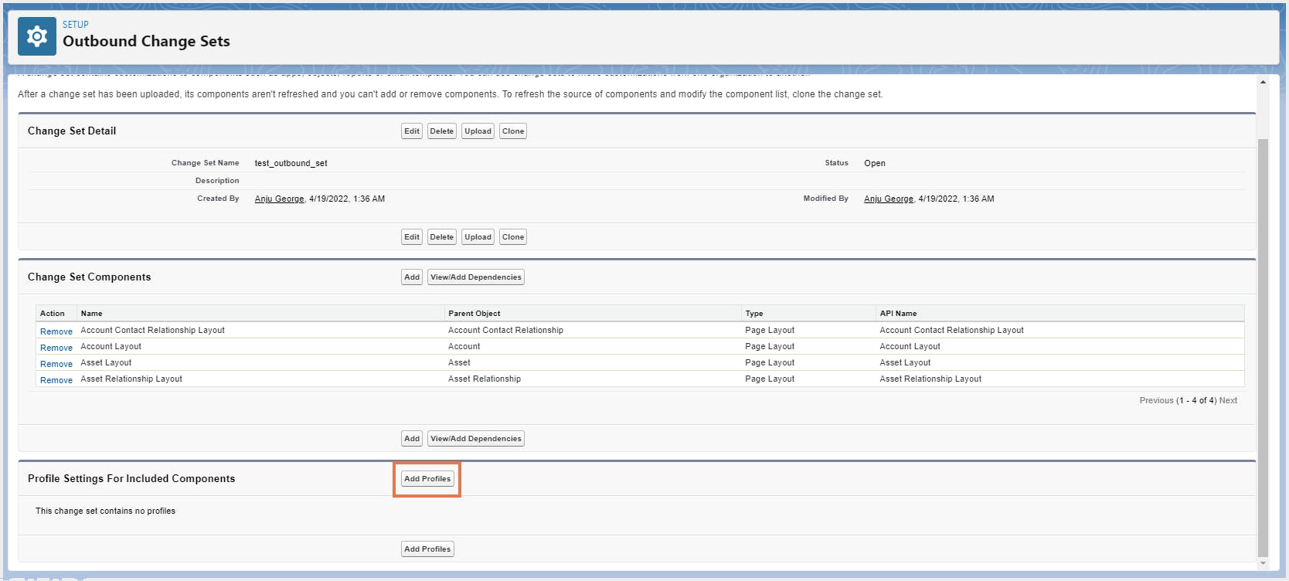1289x581 pixels.
Task: Click top Add button in Change Set Components
Action: [x=412, y=277]
